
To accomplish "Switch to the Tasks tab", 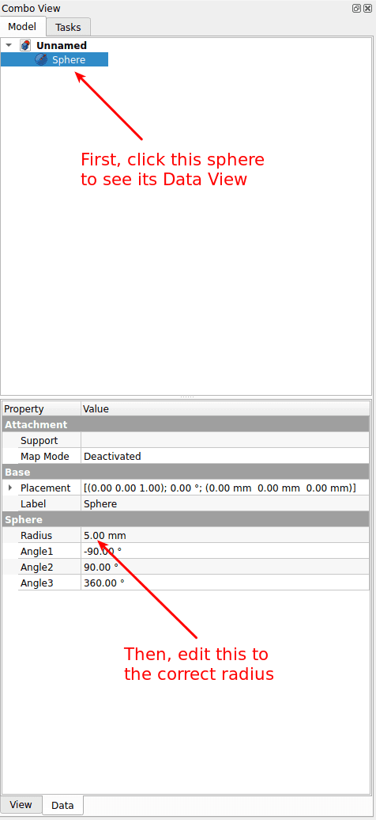I will (69, 27).
